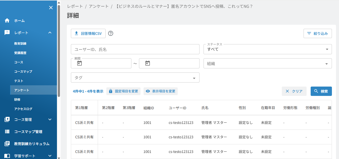Image resolution: width=339 pixels, height=159 pixels.
Task: Click the 学習サポート book icon
Action: coord(7,156)
